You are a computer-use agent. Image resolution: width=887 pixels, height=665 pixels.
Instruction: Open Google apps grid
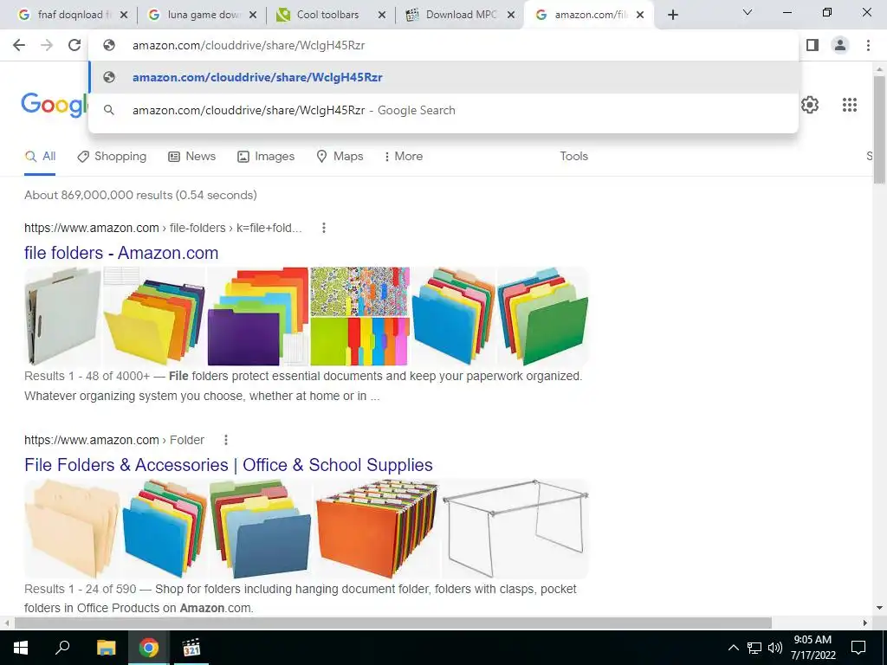(850, 105)
